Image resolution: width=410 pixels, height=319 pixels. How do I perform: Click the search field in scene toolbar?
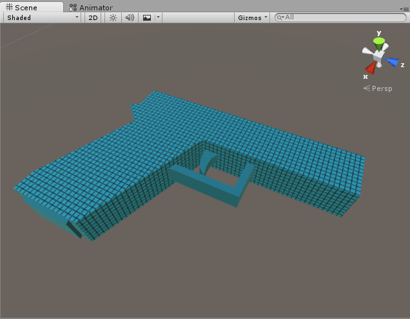342,17
